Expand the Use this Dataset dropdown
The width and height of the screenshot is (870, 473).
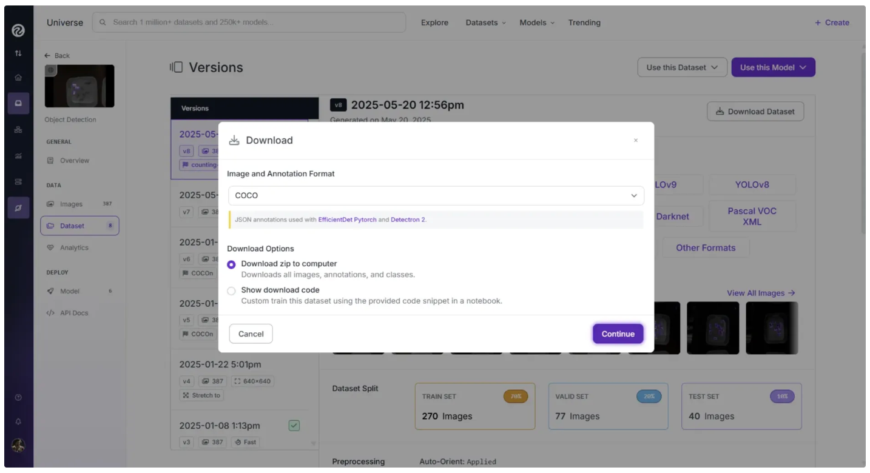coord(683,67)
